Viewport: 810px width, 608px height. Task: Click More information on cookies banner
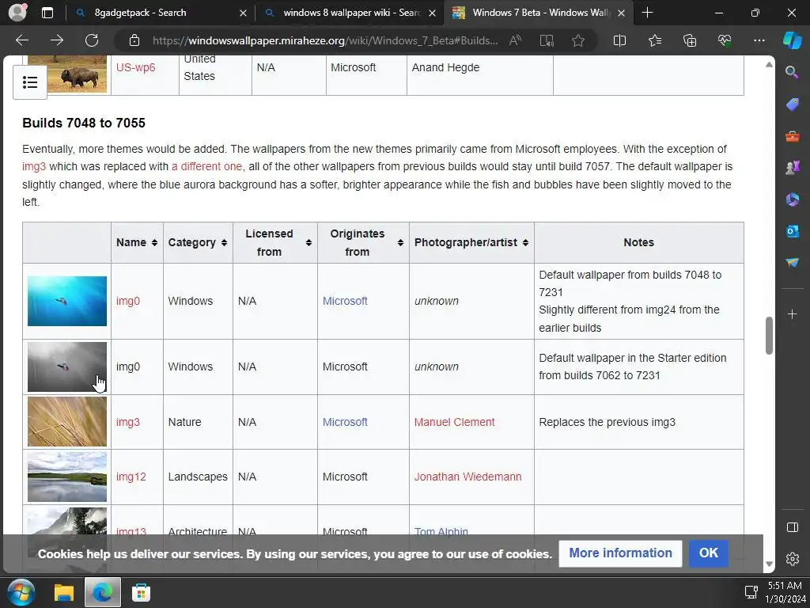tap(620, 553)
